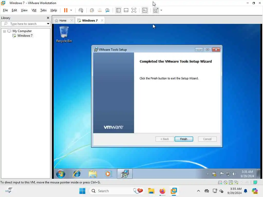Select My Computer in library
This screenshot has height=197, width=263.
pyautogui.click(x=22, y=31)
